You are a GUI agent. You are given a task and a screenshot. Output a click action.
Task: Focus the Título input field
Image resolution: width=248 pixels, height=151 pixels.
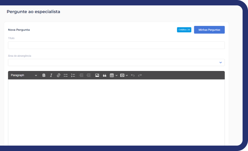point(116,45)
